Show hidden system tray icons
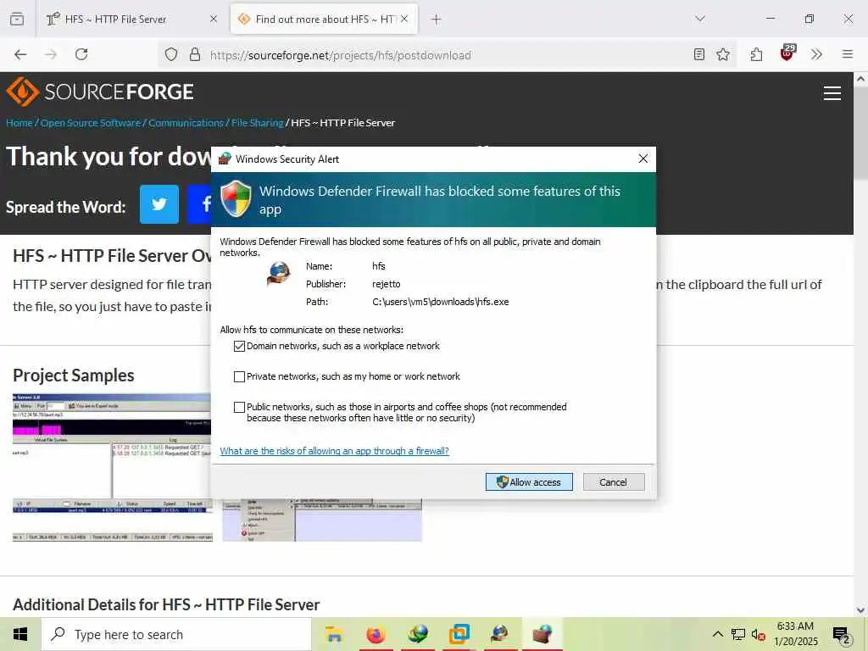The image size is (868, 651). coord(717,634)
